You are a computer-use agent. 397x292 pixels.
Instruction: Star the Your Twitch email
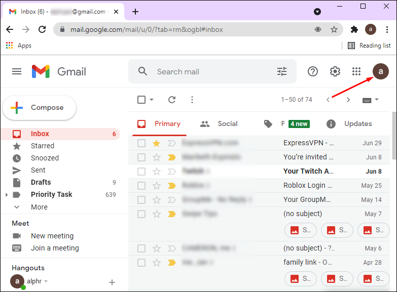coord(157,172)
